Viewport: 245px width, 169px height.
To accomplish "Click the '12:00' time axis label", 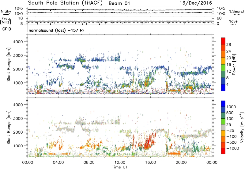I will pyautogui.click(x=120, y=163).
